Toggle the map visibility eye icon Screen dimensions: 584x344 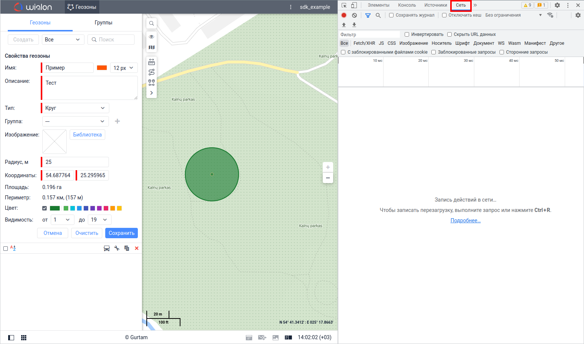click(x=152, y=37)
